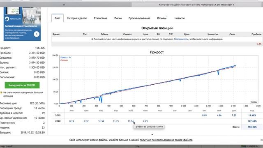Switch to the Новости tab
The width and height of the screenshot is (263, 148).
point(180,18)
